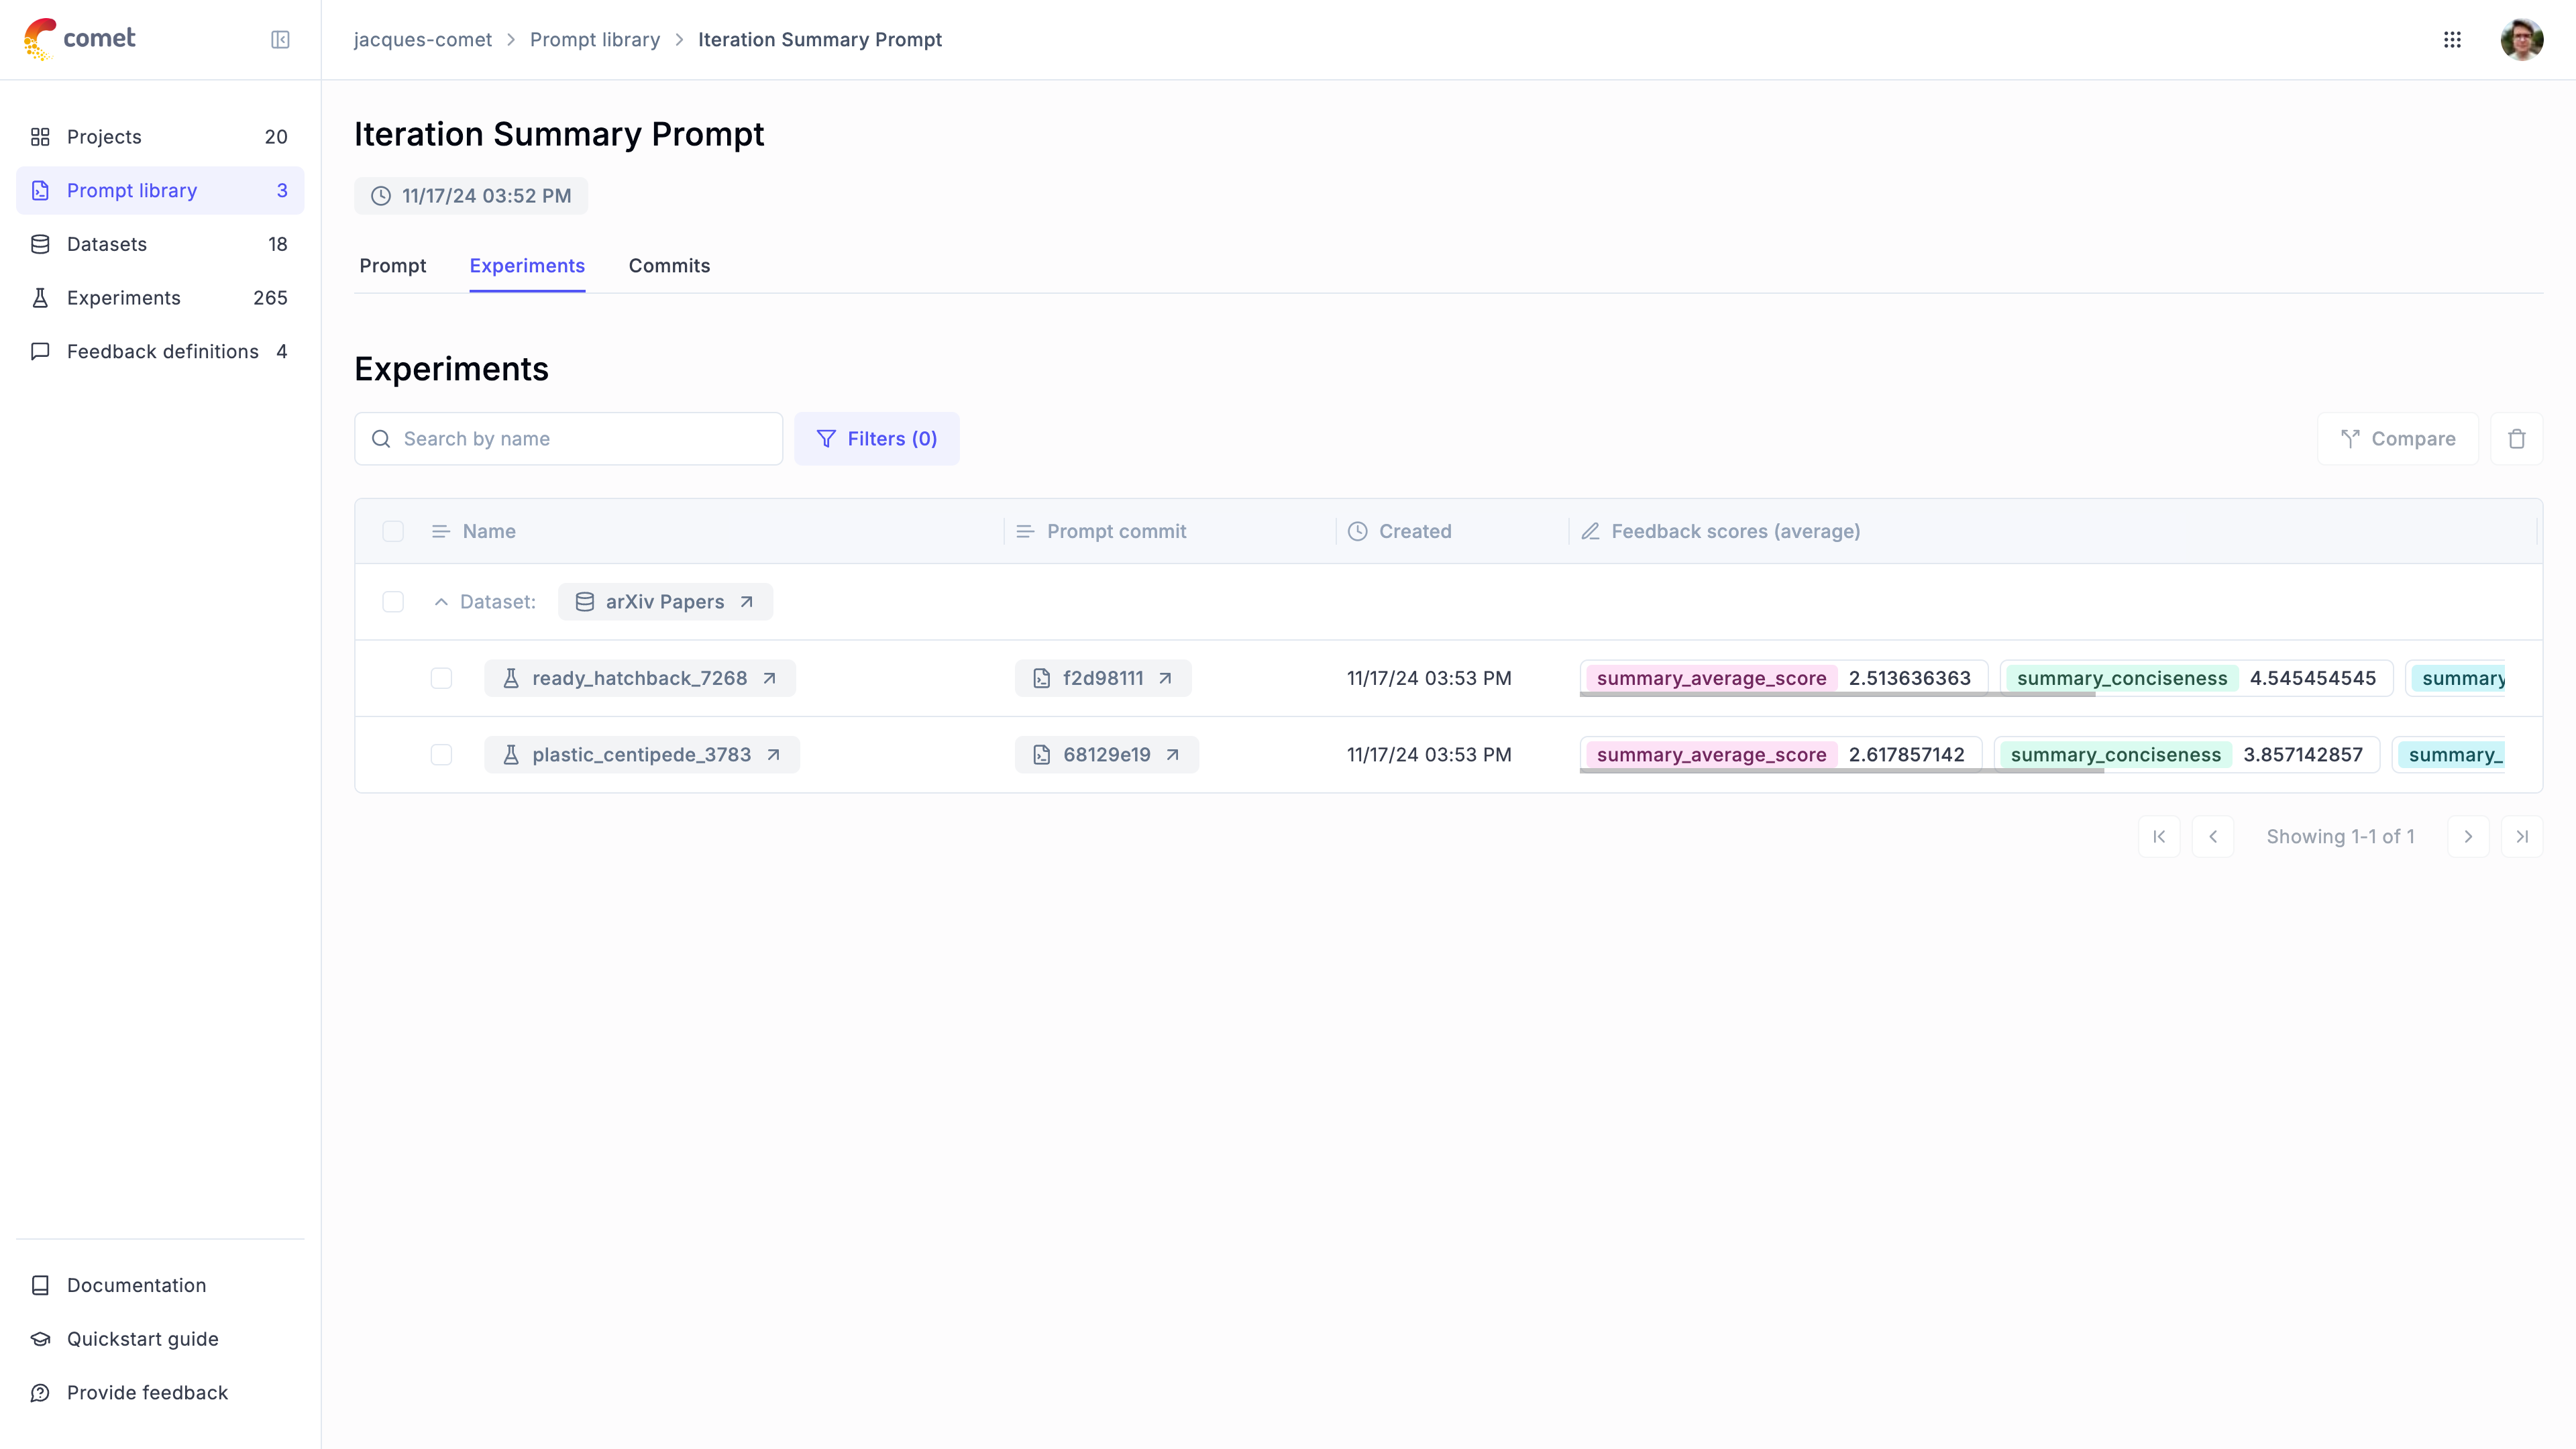Toggle the select-all header checkbox
The image size is (2576, 1449).
click(393, 531)
